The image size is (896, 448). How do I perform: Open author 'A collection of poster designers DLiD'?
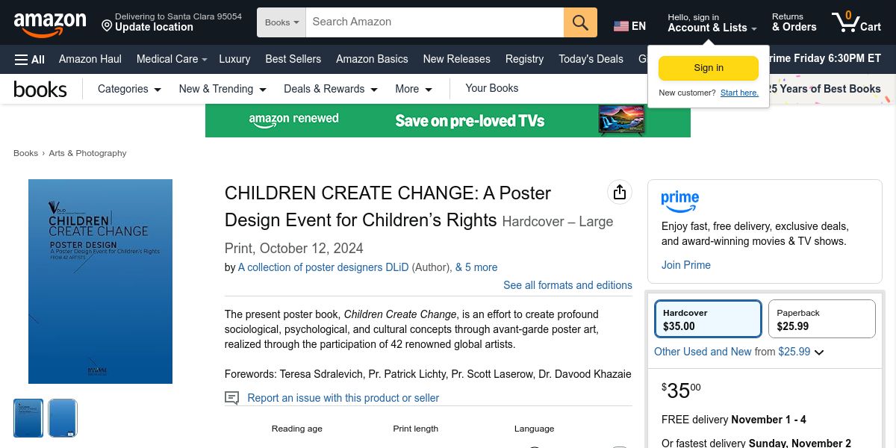click(323, 267)
